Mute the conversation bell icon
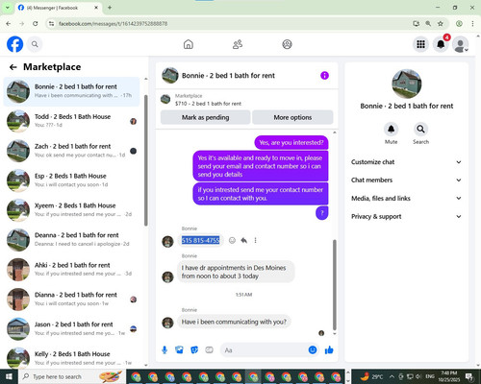 [391, 130]
